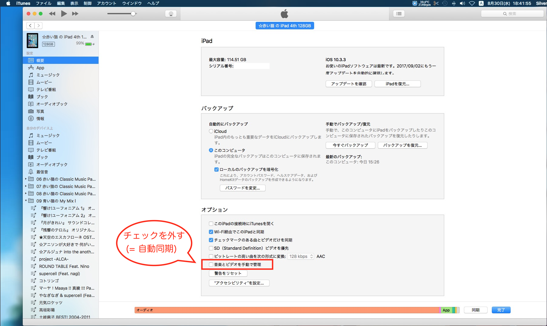Open the Apple menu
The image size is (547, 326).
8,3
